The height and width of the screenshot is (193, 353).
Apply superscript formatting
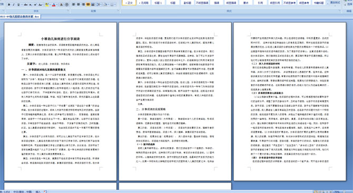pyautogui.click(x=35, y=5)
